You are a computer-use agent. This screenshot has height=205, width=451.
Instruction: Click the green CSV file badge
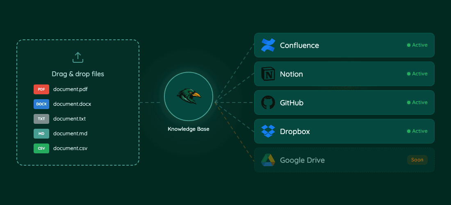coord(41,148)
